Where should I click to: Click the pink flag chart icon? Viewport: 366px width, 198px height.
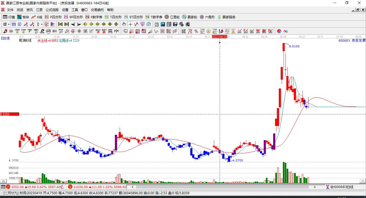point(53,24)
